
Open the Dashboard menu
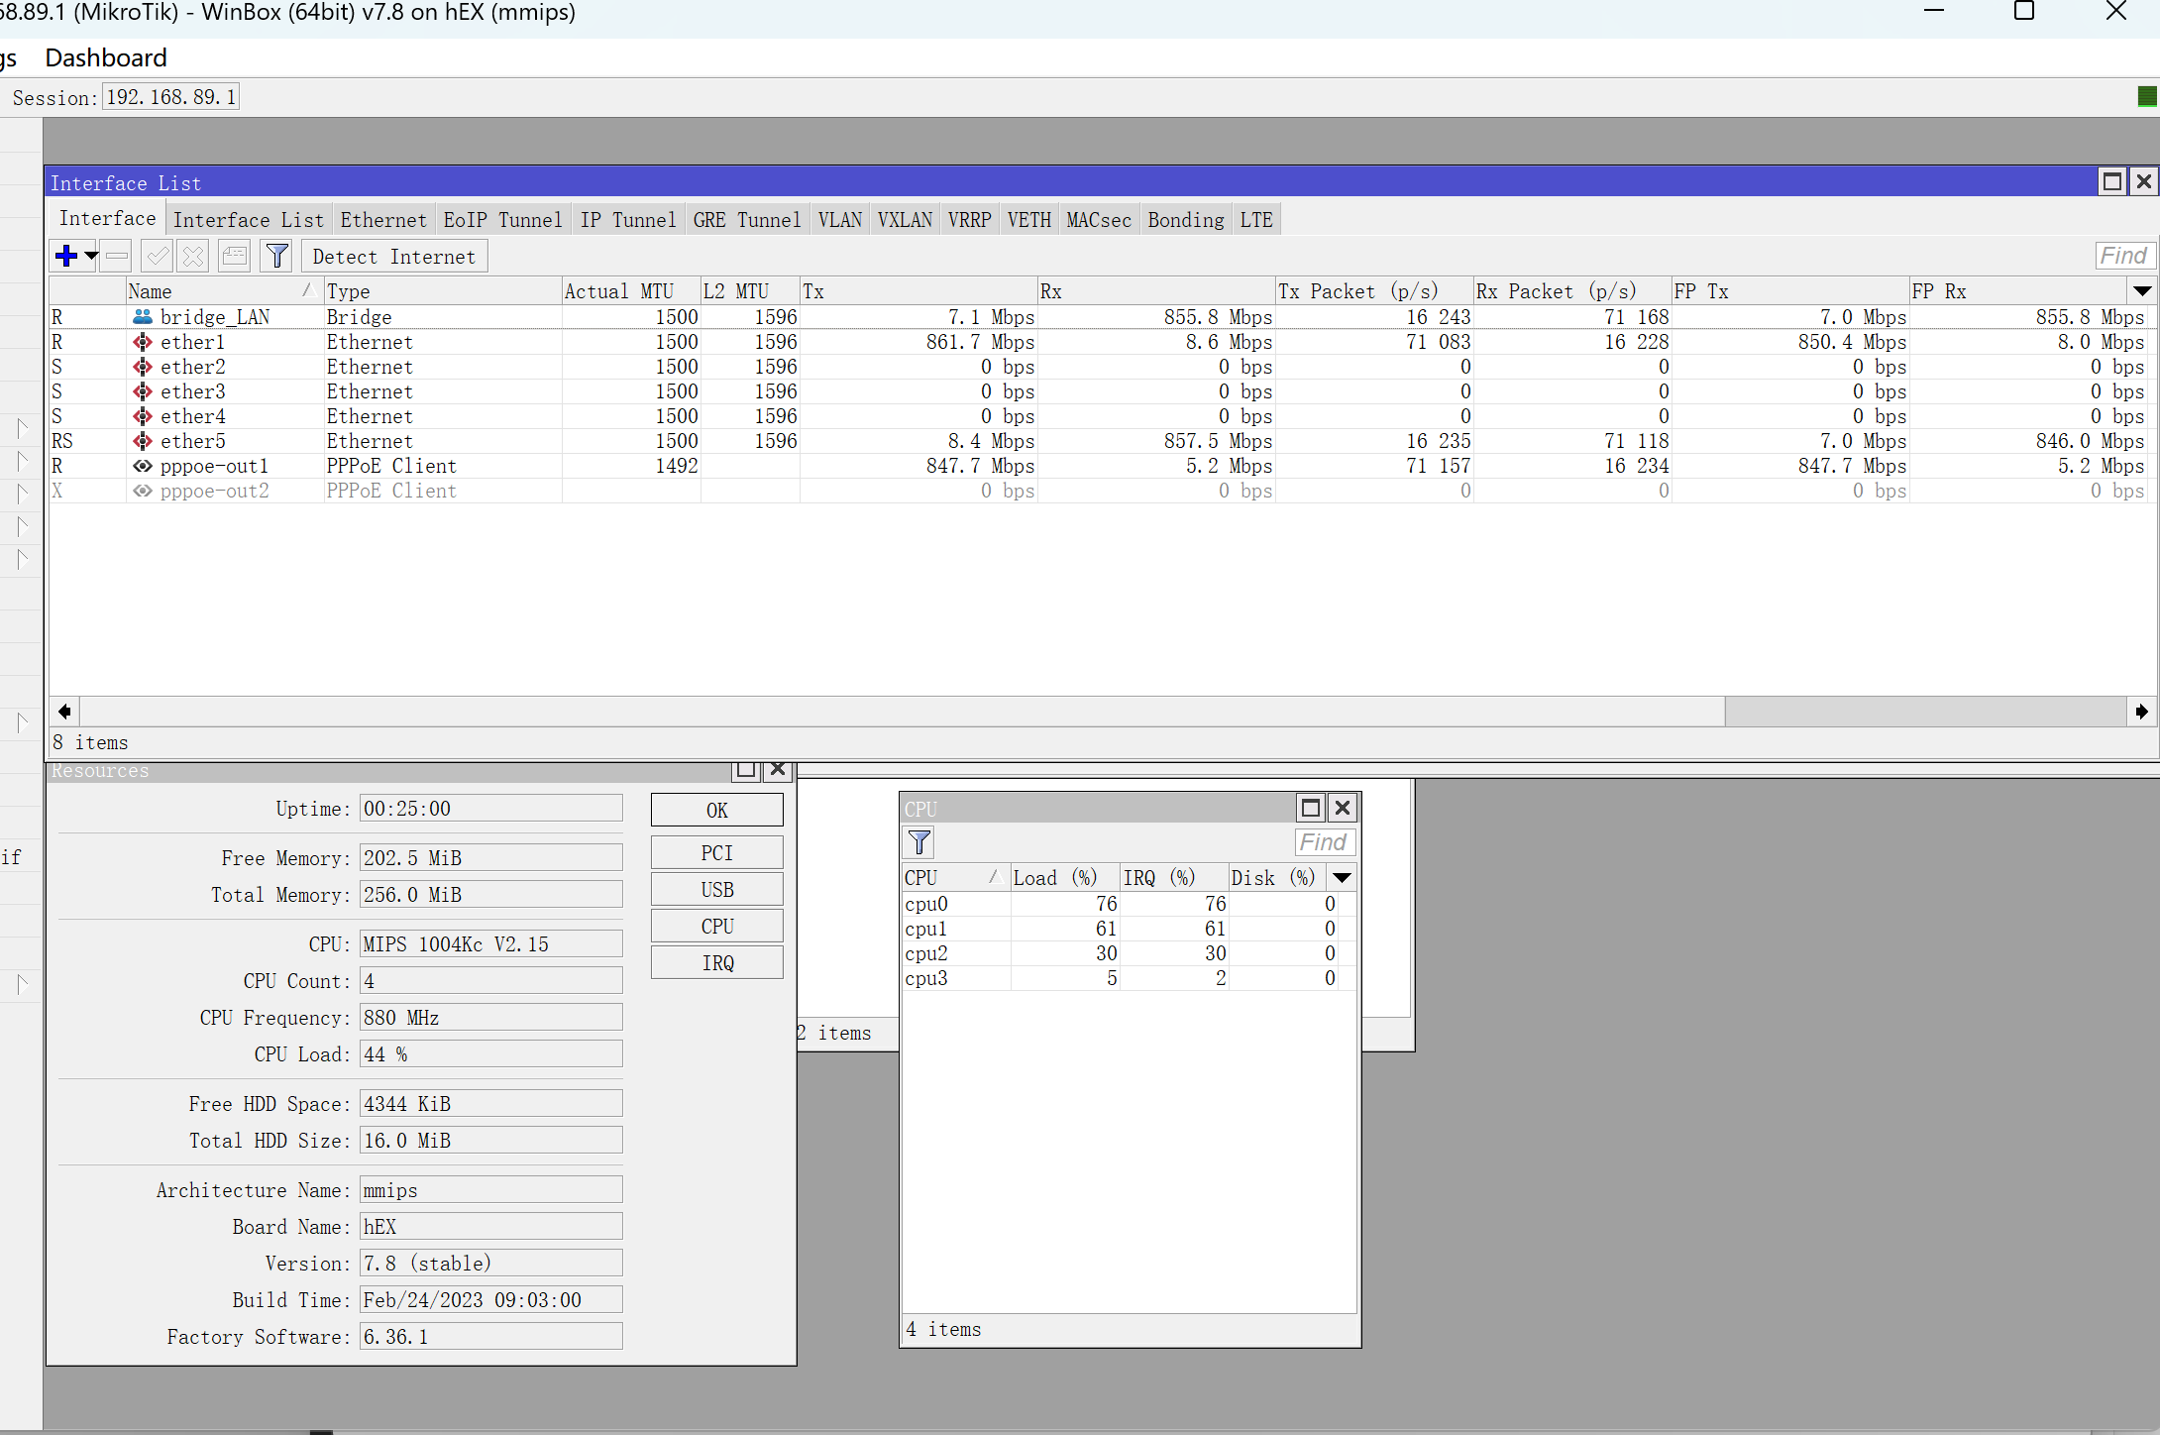pyautogui.click(x=106, y=57)
